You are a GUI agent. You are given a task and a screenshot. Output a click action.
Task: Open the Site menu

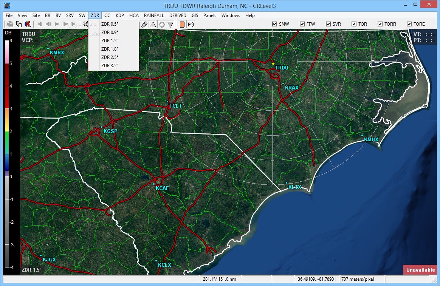[x=36, y=15]
